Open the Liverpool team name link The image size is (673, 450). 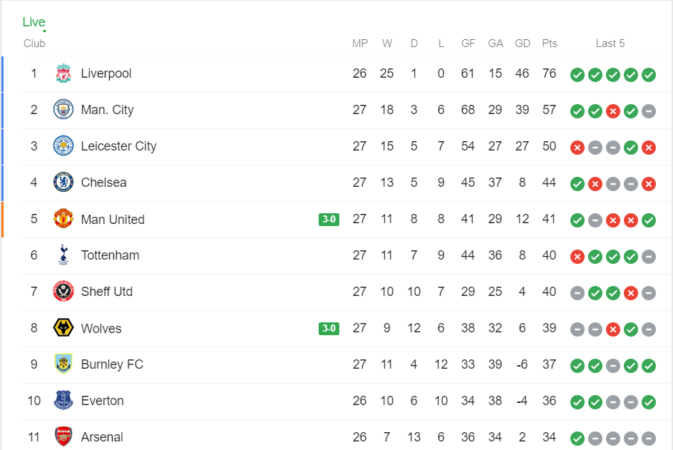tap(106, 73)
